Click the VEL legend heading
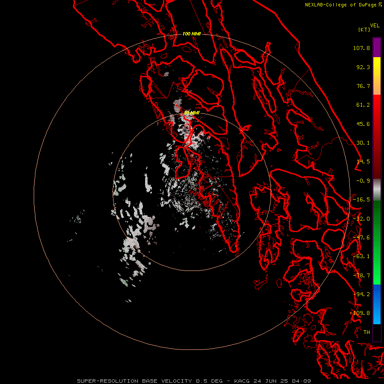 (375, 26)
